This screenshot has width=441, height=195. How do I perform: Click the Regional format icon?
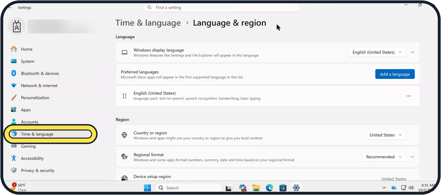pos(124,157)
